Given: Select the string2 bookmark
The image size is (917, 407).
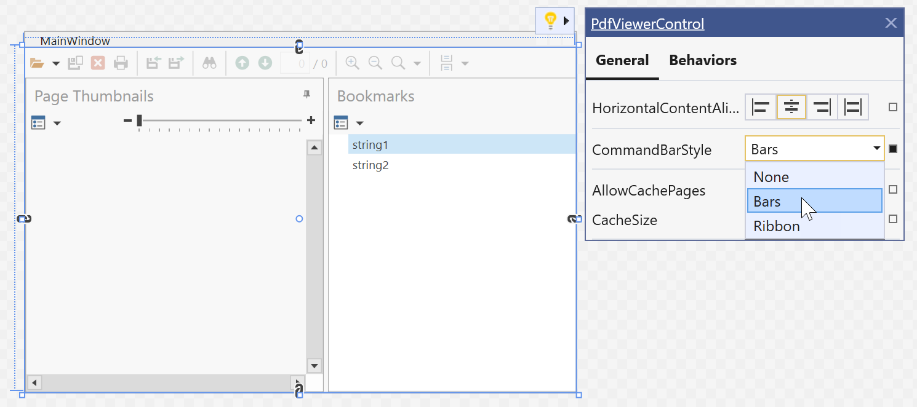Looking at the screenshot, I should 370,165.
